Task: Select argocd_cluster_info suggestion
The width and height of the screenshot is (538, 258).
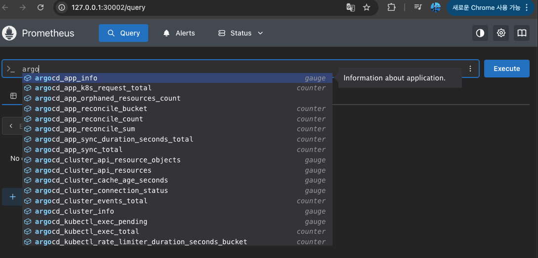Action: [x=177, y=211]
